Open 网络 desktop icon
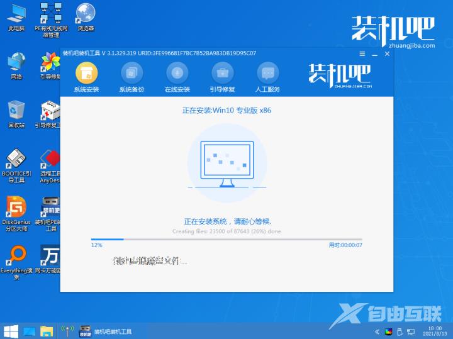 [x=16, y=66]
